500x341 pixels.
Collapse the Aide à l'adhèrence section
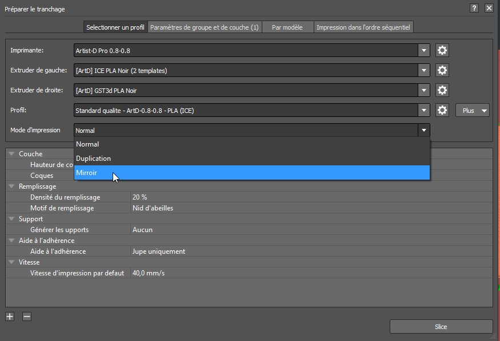tap(11, 241)
